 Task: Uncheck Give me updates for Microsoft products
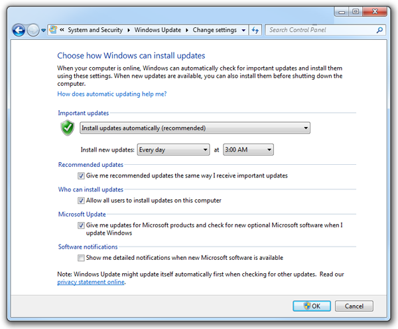tap(81, 225)
